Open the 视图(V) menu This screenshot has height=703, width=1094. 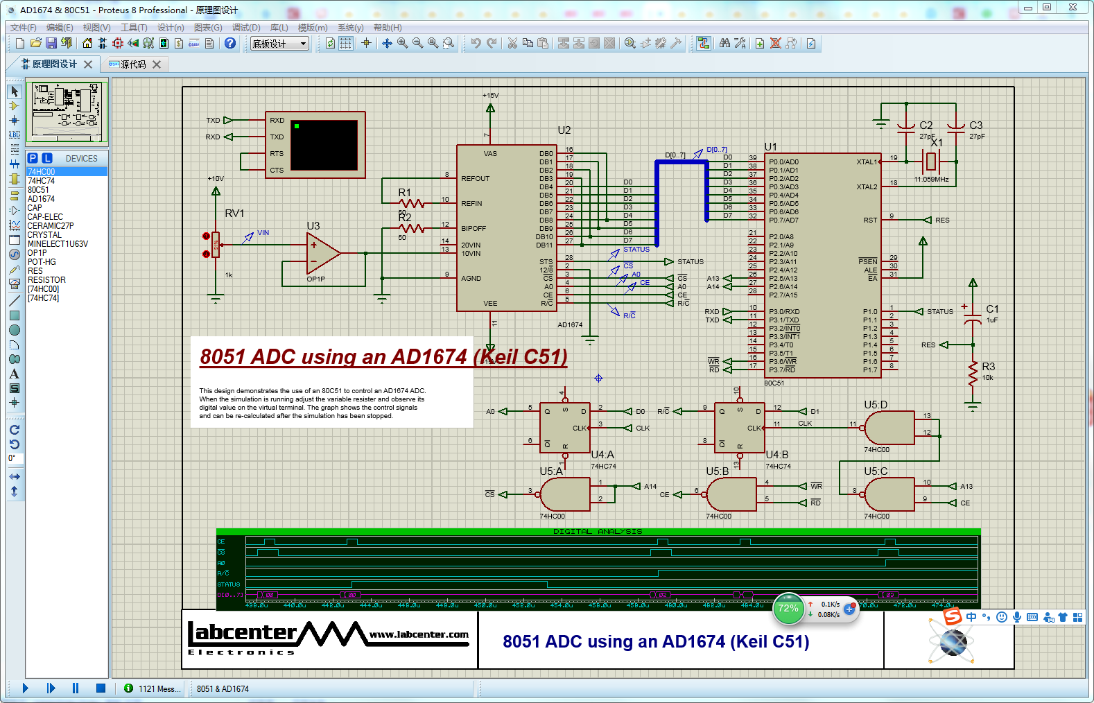[97, 28]
